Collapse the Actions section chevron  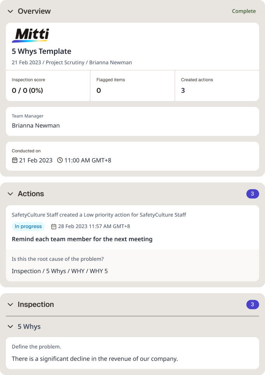[x=10, y=194]
